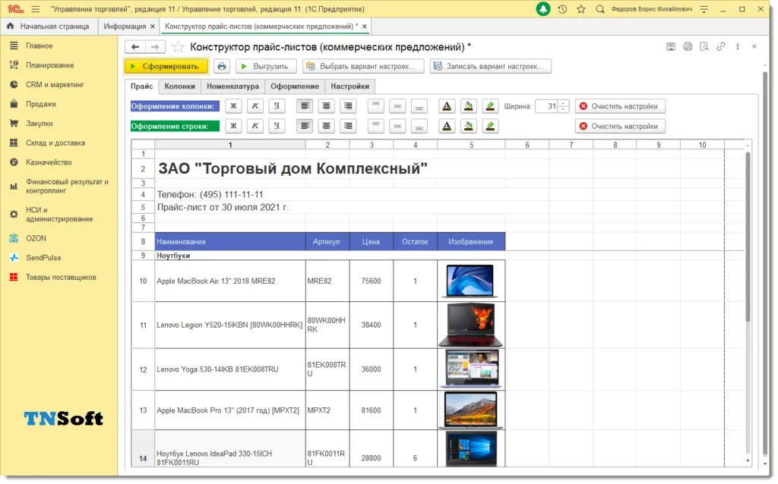
Task: Set bottom vertical alignment for column formatting
Action: coord(419,106)
